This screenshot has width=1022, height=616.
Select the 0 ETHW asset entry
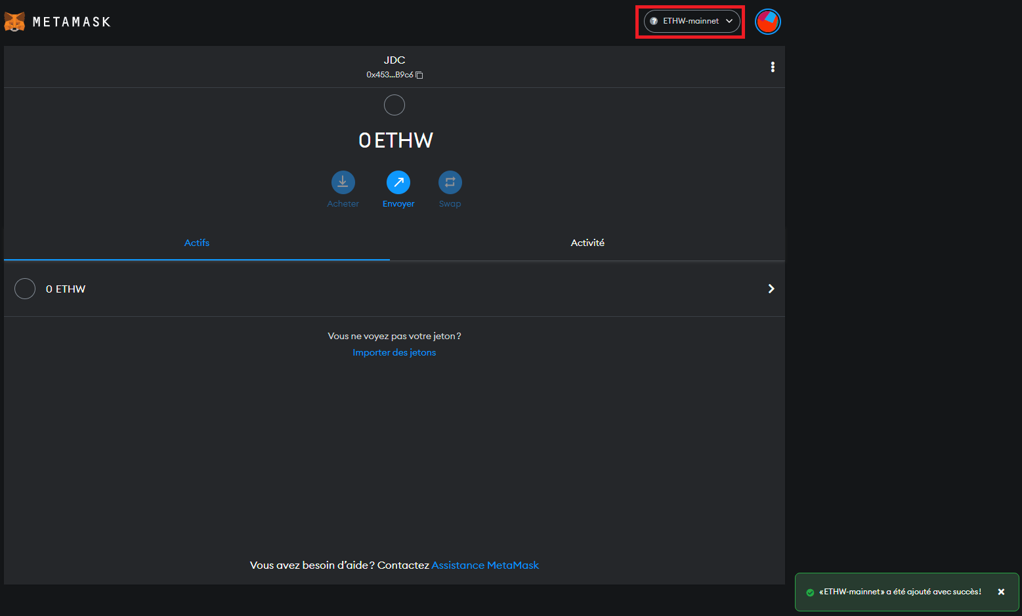66,289
